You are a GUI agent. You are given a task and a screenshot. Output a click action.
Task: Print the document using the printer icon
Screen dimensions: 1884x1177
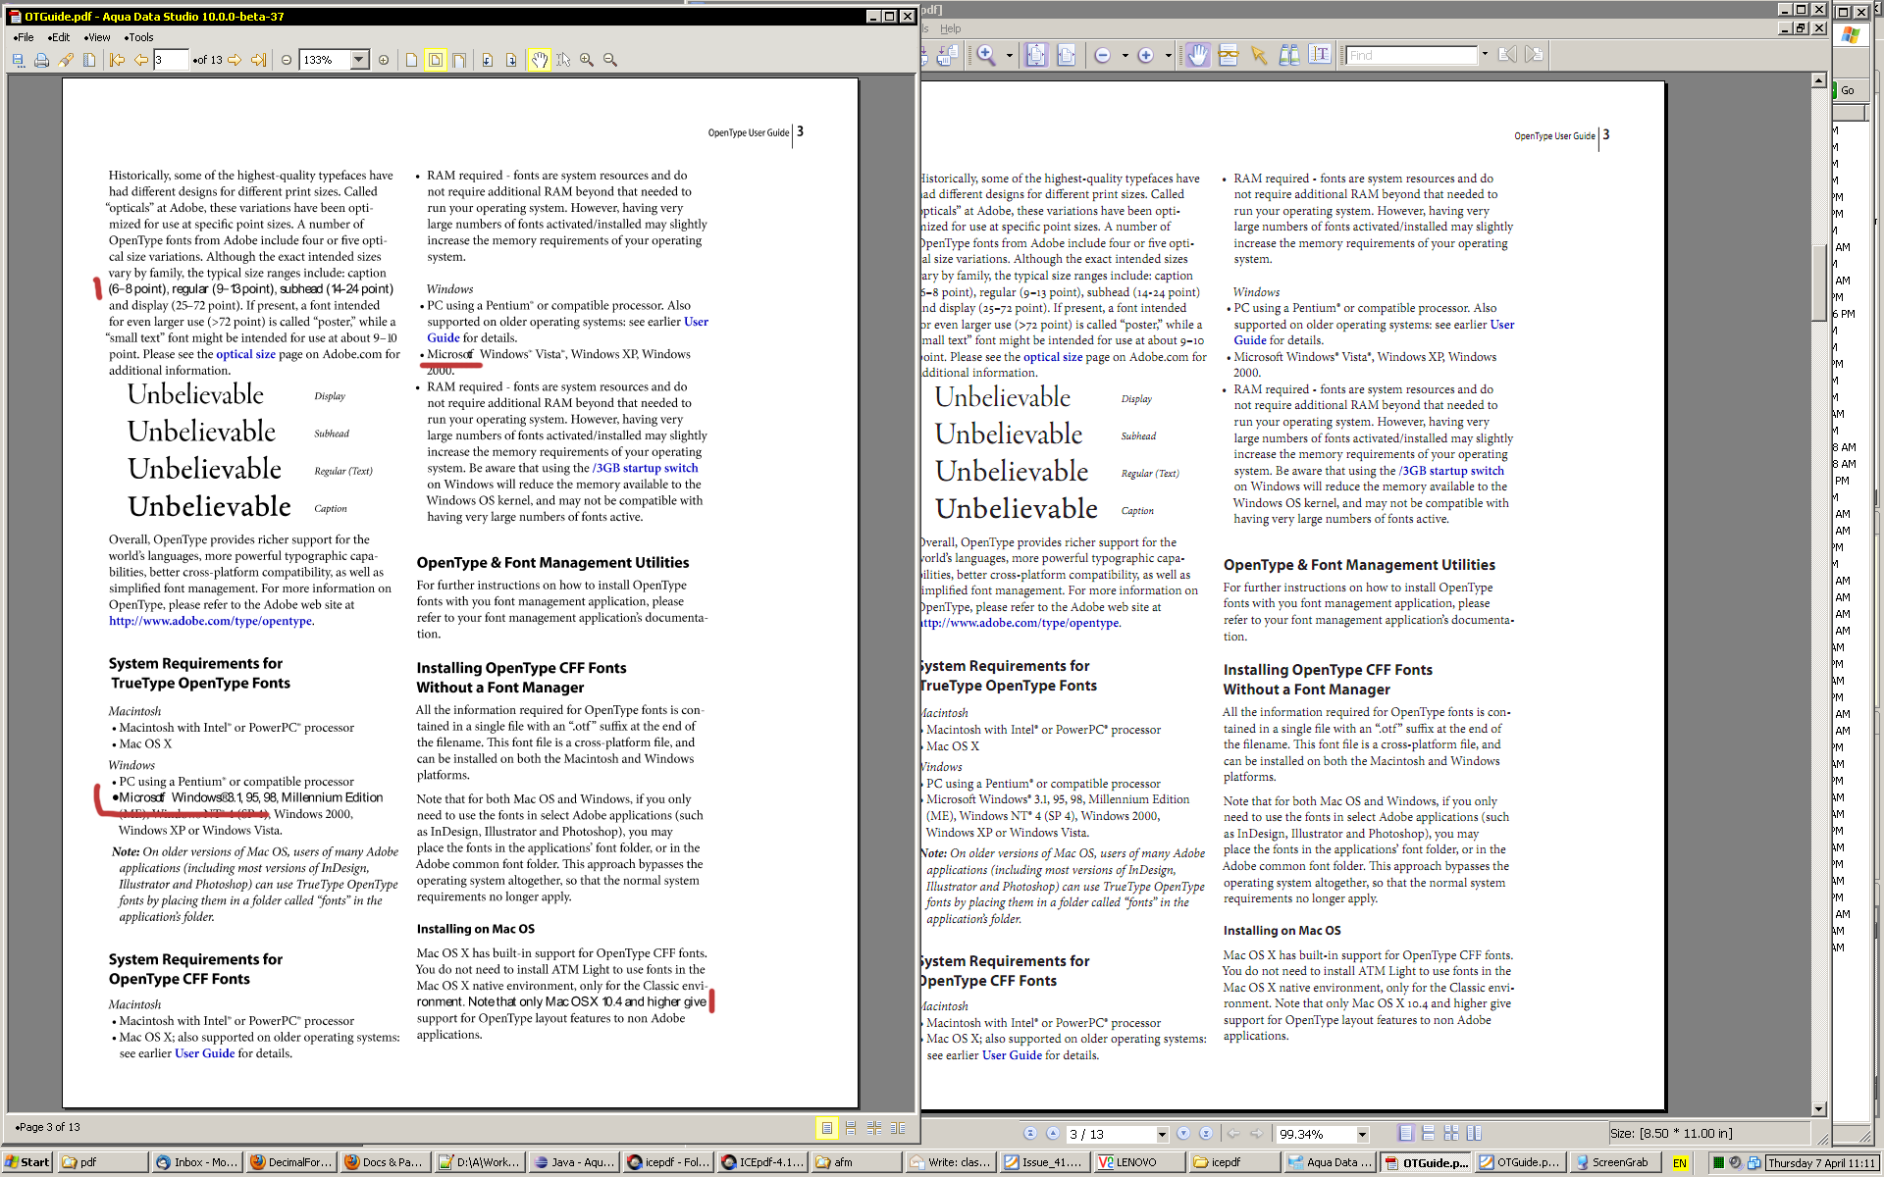point(41,60)
